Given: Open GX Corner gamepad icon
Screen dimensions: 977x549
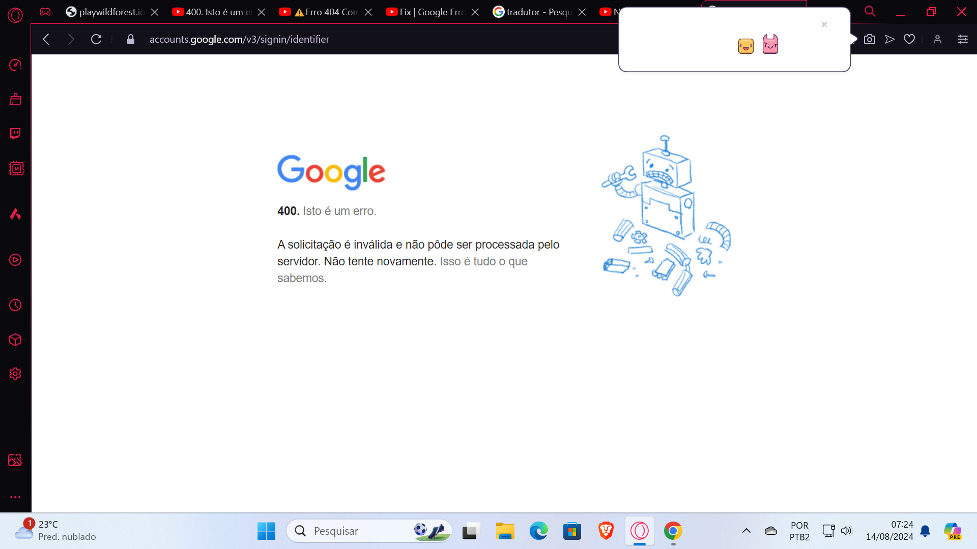Looking at the screenshot, I should [45, 12].
